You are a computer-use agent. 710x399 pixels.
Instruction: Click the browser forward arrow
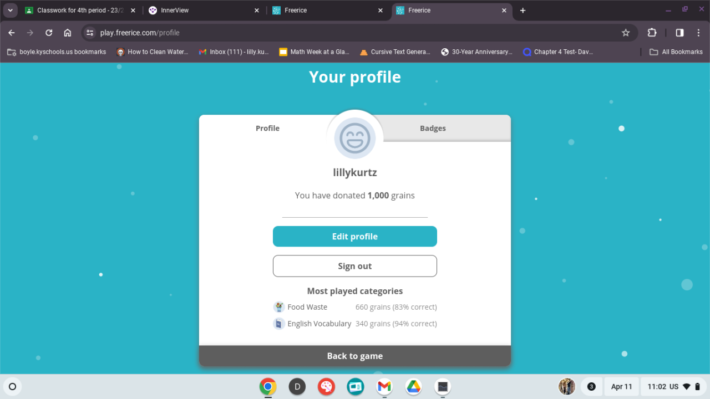tap(30, 33)
